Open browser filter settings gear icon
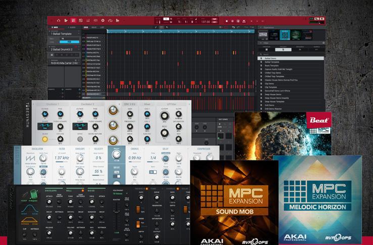The height and width of the screenshot is (245, 373). tap(323, 43)
